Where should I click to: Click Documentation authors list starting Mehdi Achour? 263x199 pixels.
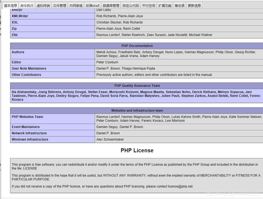tap(179, 54)
